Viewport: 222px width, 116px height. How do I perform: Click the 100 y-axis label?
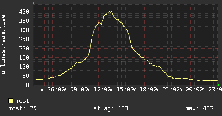point(24,67)
